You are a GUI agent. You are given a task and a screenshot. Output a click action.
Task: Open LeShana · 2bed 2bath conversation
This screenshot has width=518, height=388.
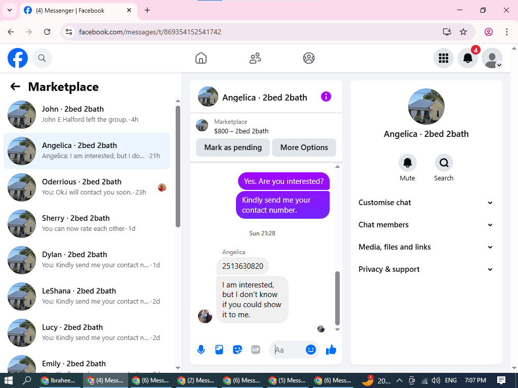tap(87, 297)
